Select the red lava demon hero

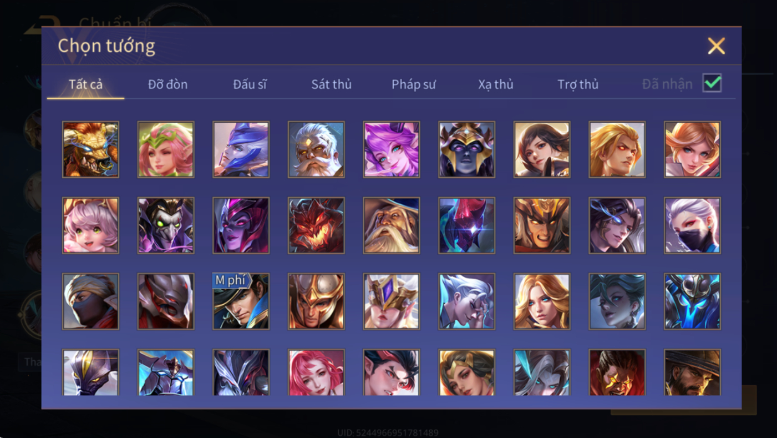(316, 225)
